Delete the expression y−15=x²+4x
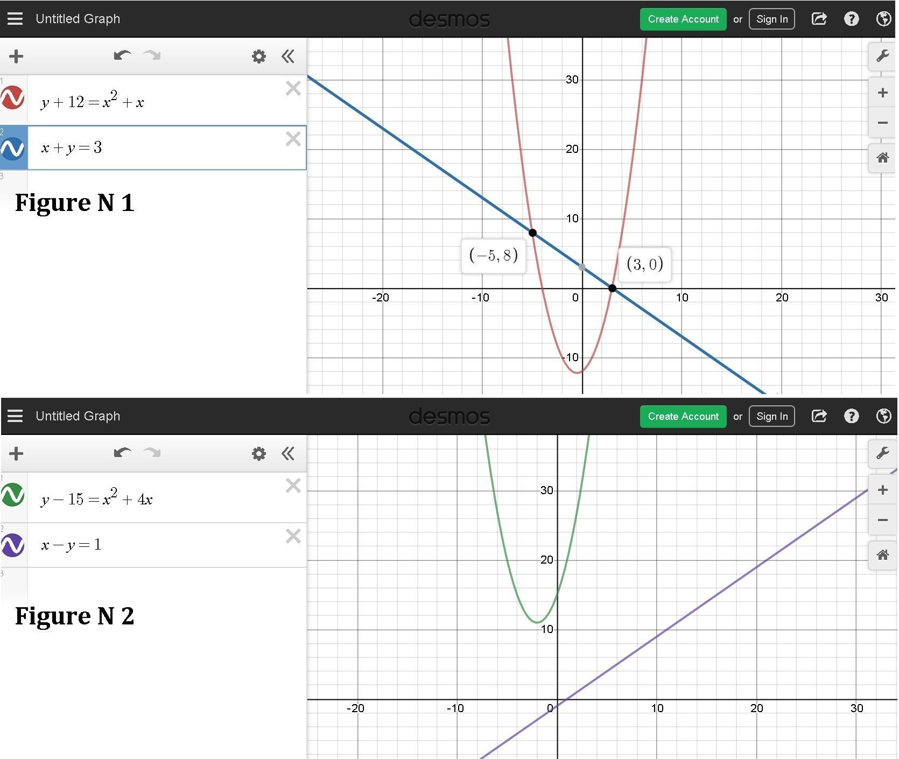The height and width of the screenshot is (759, 899). [x=293, y=486]
